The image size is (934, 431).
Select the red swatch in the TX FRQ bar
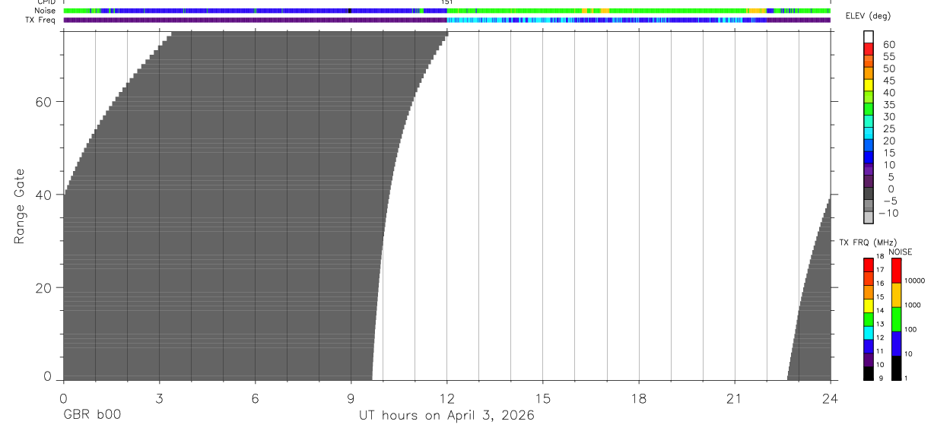pyautogui.click(x=868, y=265)
